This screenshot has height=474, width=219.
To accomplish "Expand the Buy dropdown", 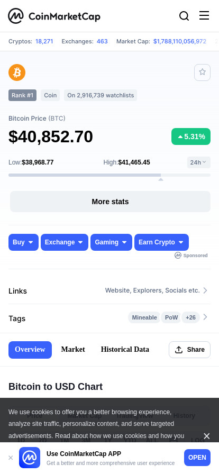I will [24, 242].
